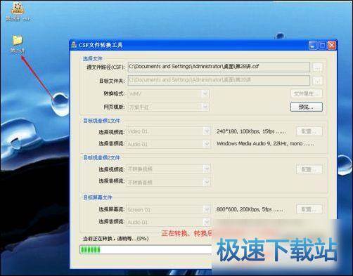Click the '240*180, 100Kbps, 15fps' video info text
353x276 pixels.
pyautogui.click(x=251, y=131)
